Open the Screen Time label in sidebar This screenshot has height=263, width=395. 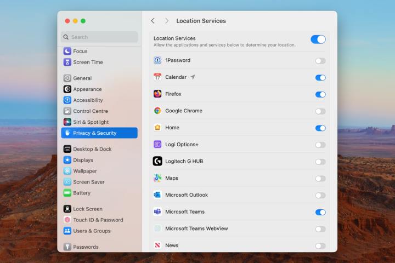tap(88, 62)
